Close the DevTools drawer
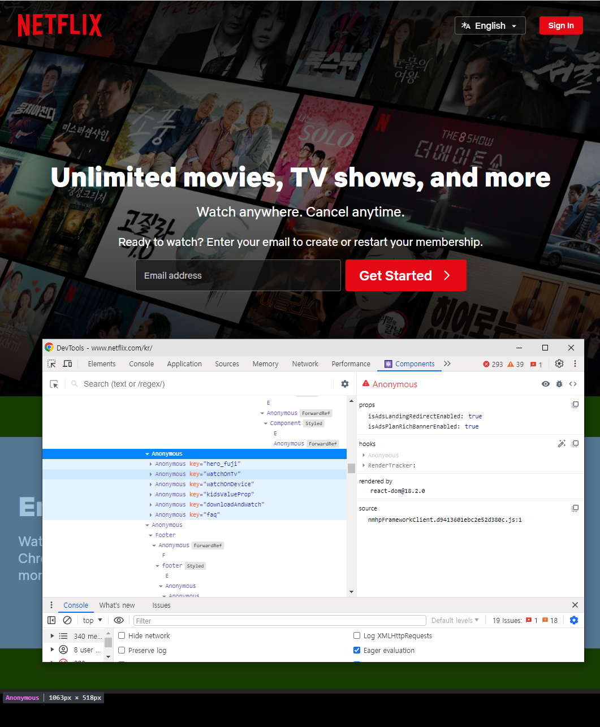Screen dimensions: 600x727 [x=575, y=605]
